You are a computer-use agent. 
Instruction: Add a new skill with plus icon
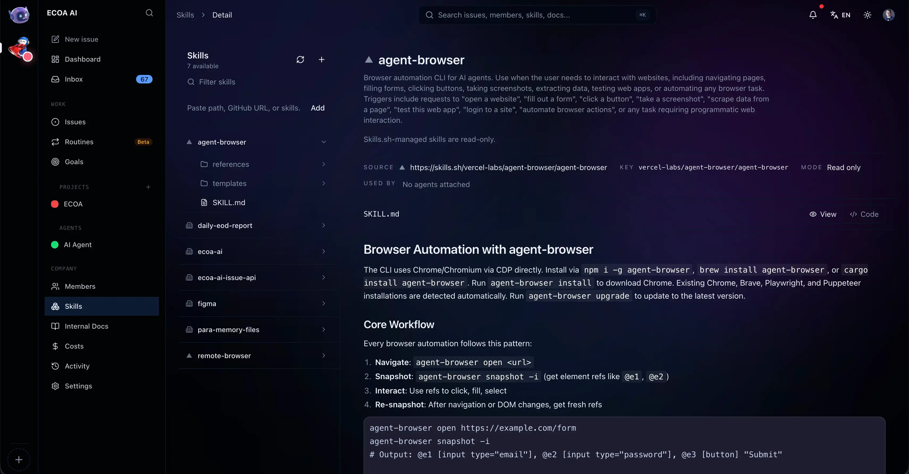point(321,60)
